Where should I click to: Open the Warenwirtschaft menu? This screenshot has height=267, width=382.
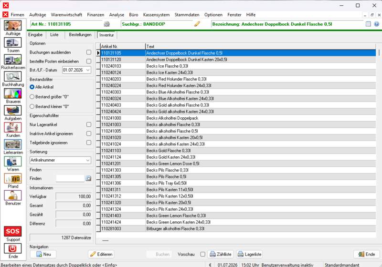[x=66, y=15]
